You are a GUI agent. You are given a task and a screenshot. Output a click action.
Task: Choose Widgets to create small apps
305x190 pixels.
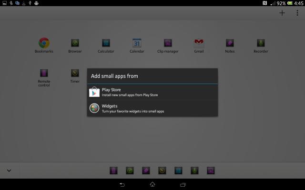[152, 108]
